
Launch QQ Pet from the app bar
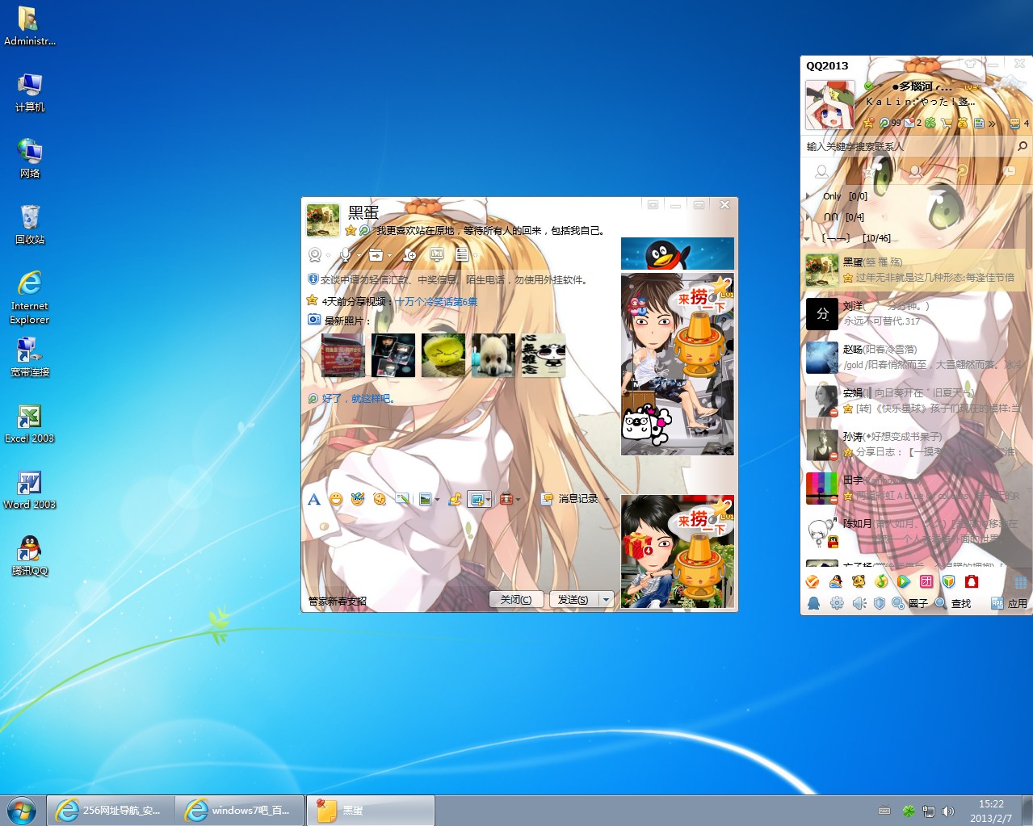click(x=859, y=581)
